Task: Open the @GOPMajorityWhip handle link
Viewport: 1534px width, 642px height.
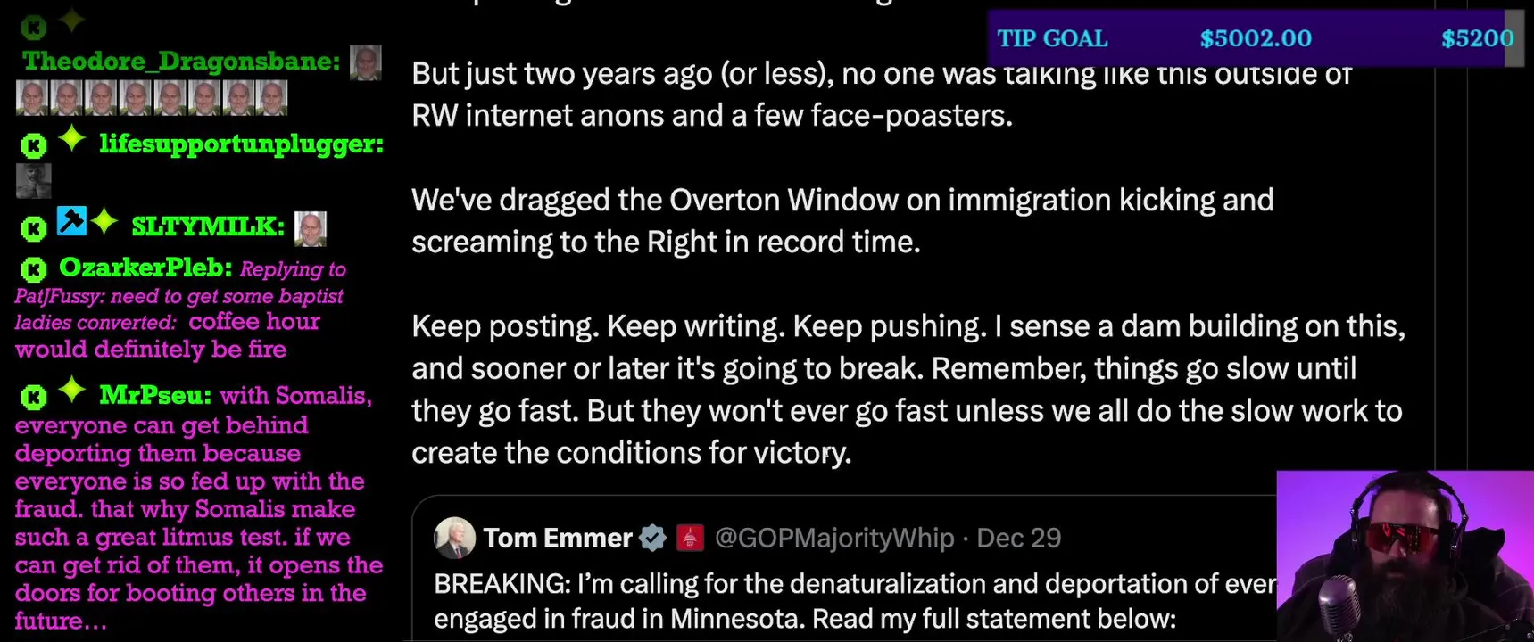Action: [834, 538]
